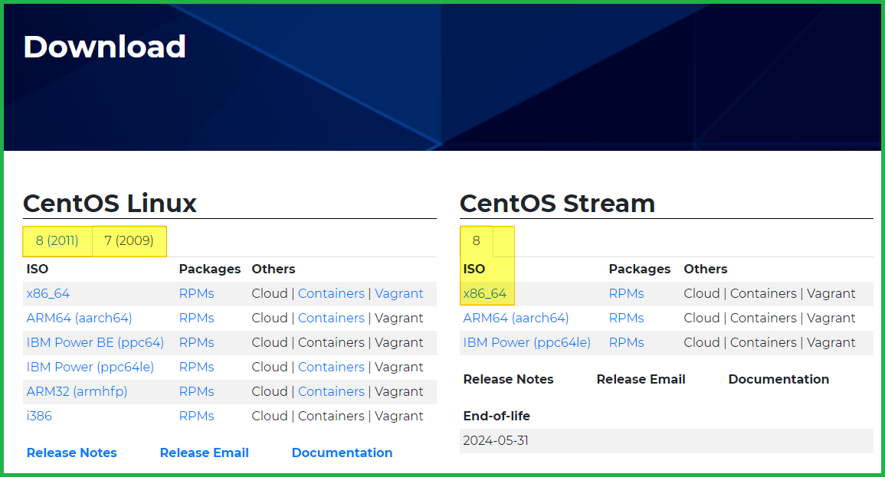Click the ARM32 (armhfp) ISO link
Image resolution: width=885 pixels, height=477 pixels.
click(77, 391)
